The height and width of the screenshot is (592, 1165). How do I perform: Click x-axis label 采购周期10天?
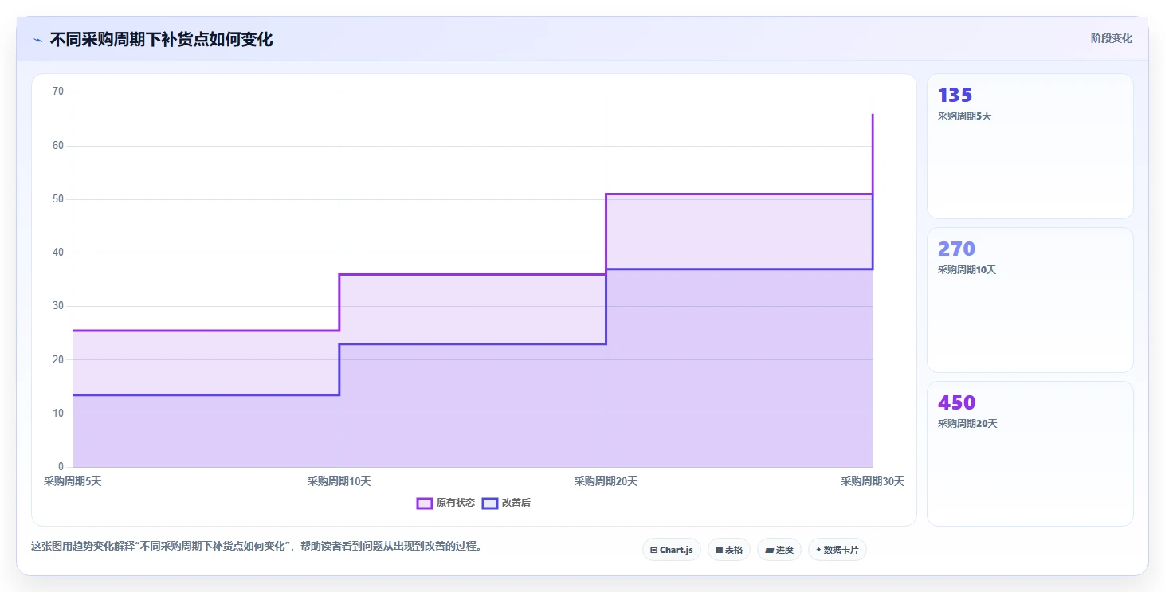click(x=339, y=481)
